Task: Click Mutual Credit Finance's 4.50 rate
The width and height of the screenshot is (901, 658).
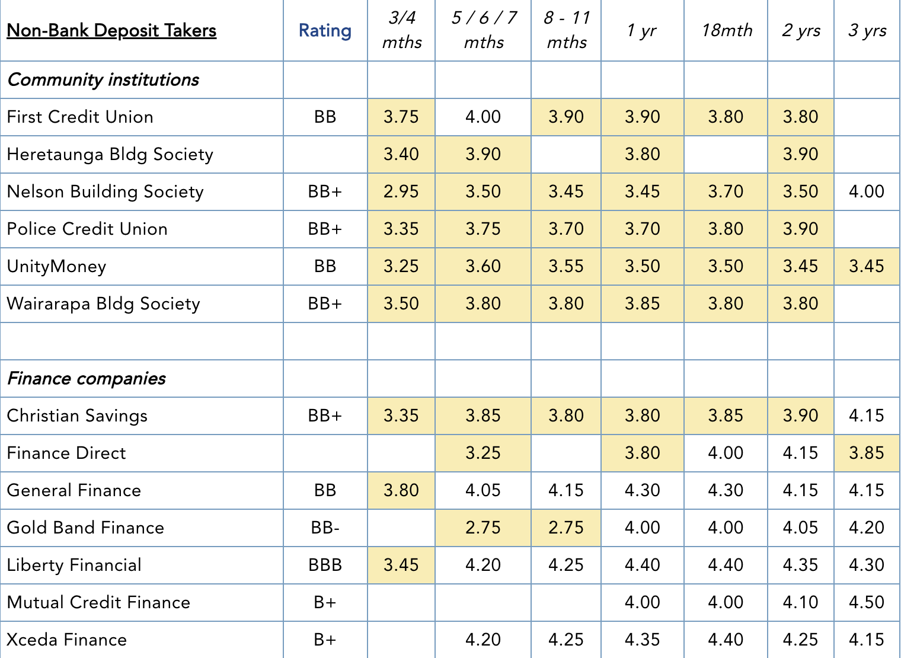Action: (866, 602)
